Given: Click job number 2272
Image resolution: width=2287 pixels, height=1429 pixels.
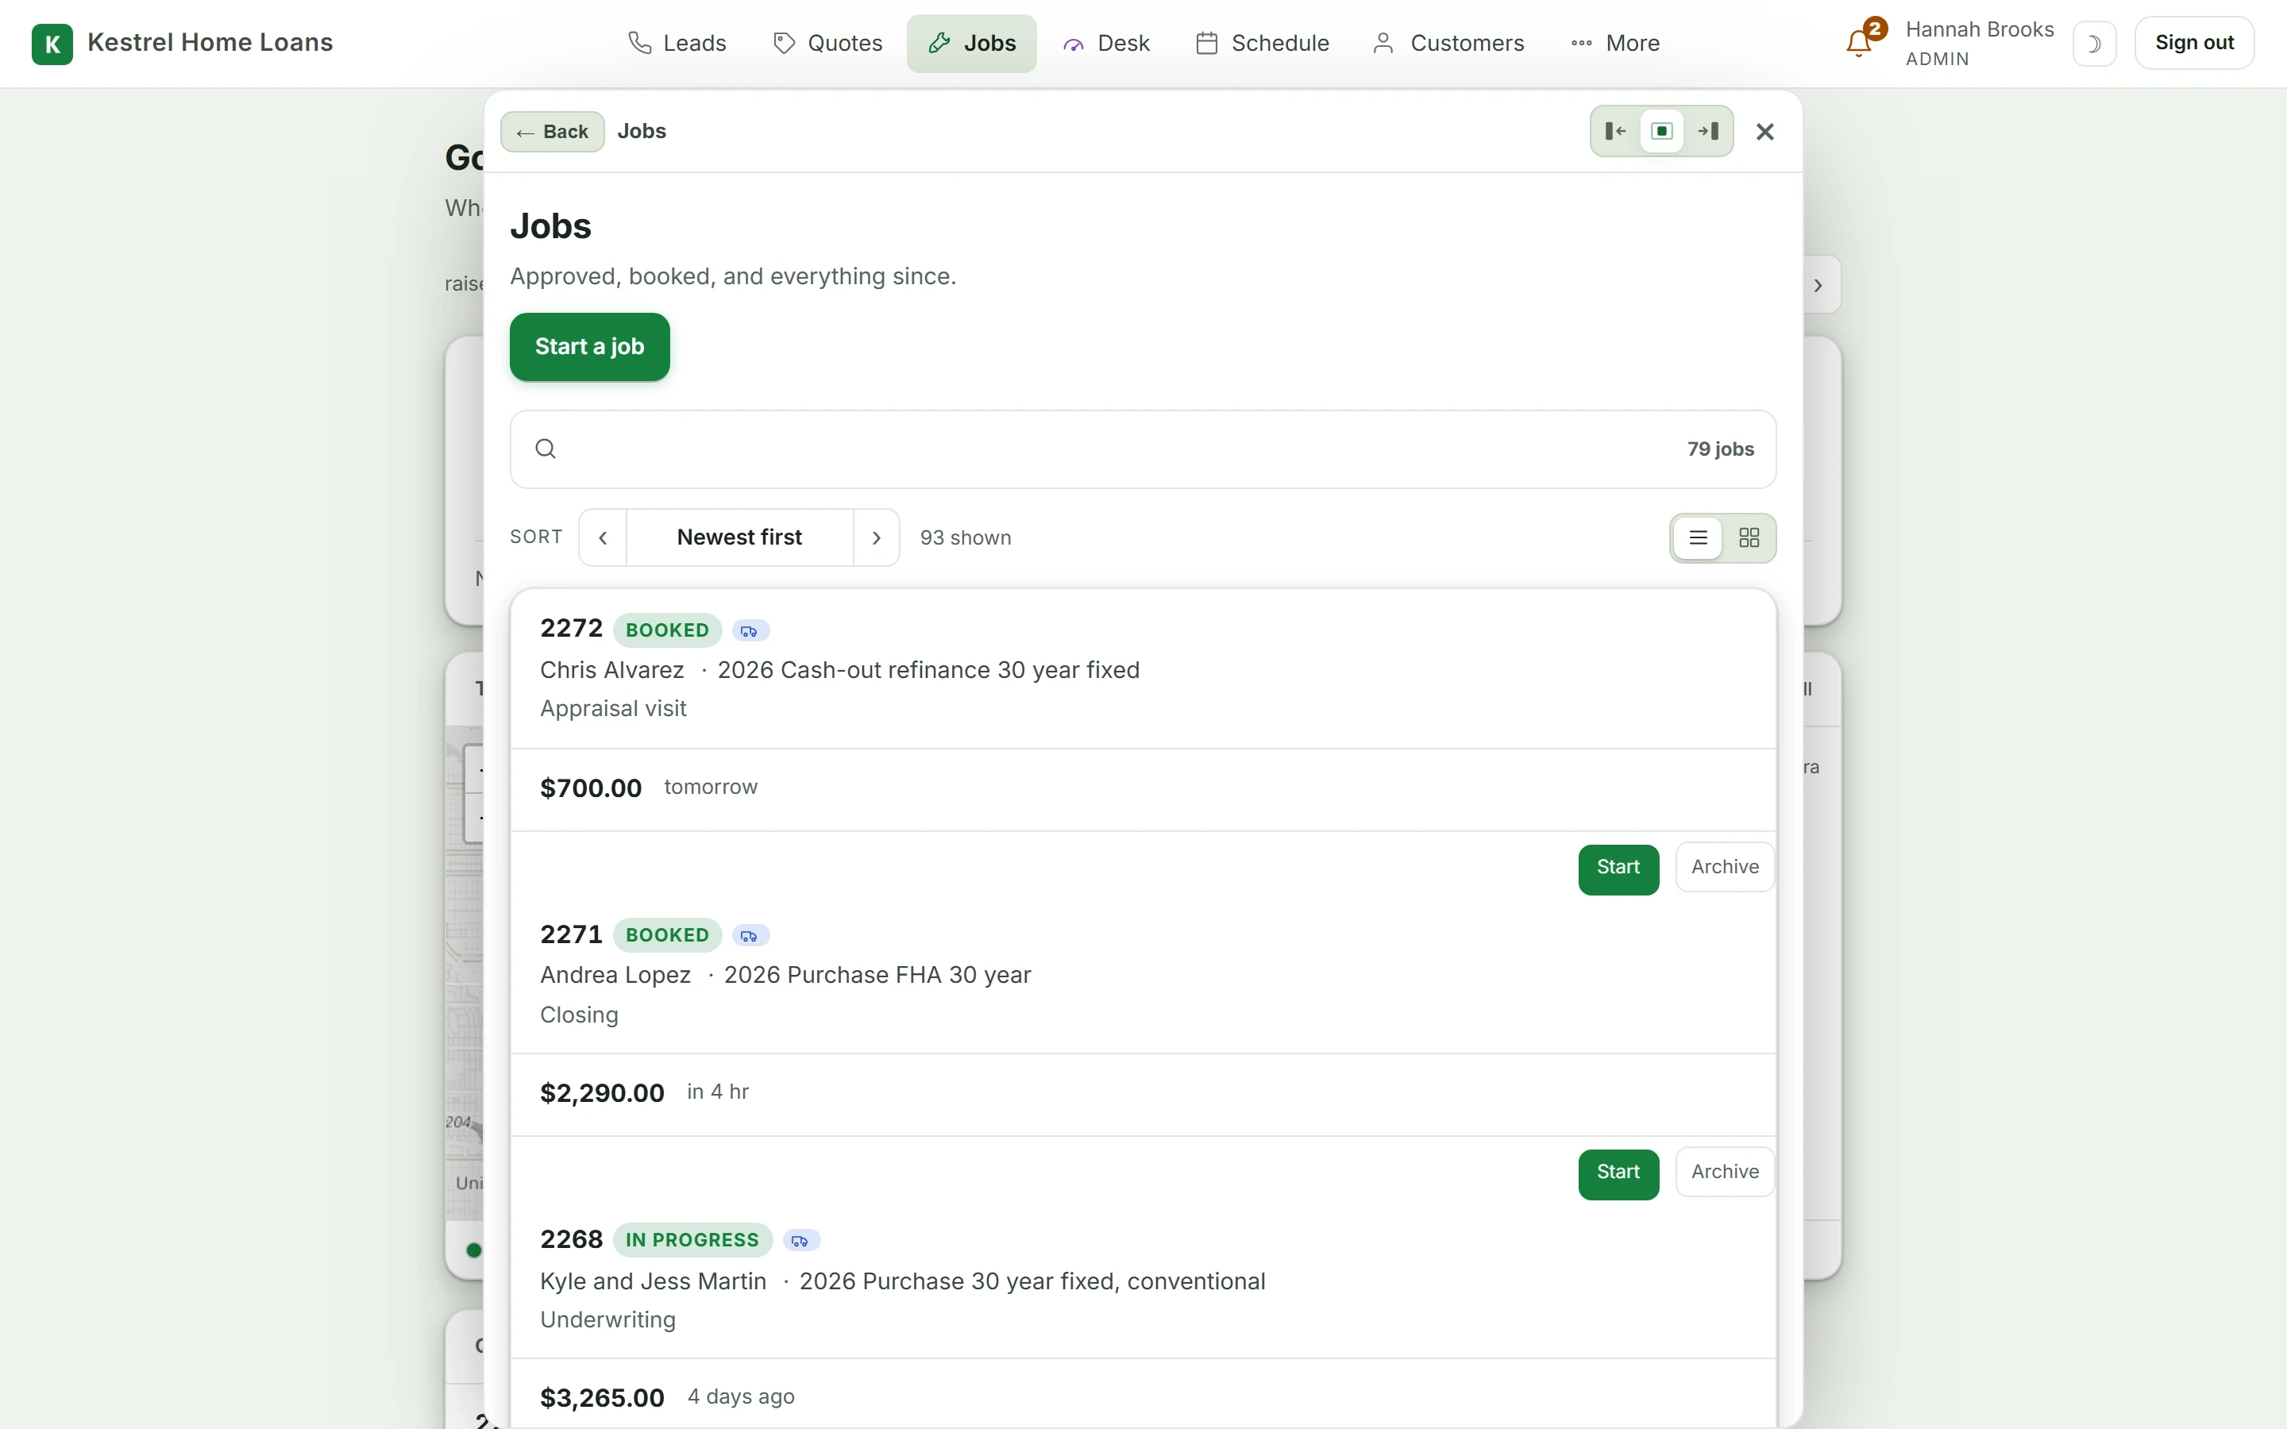Looking at the screenshot, I should click(x=572, y=629).
